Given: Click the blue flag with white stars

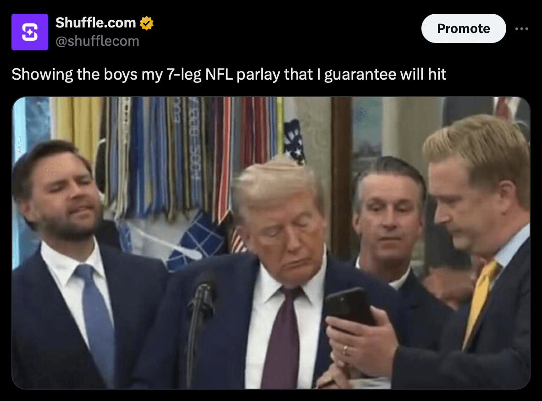Looking at the screenshot, I should tap(294, 141).
